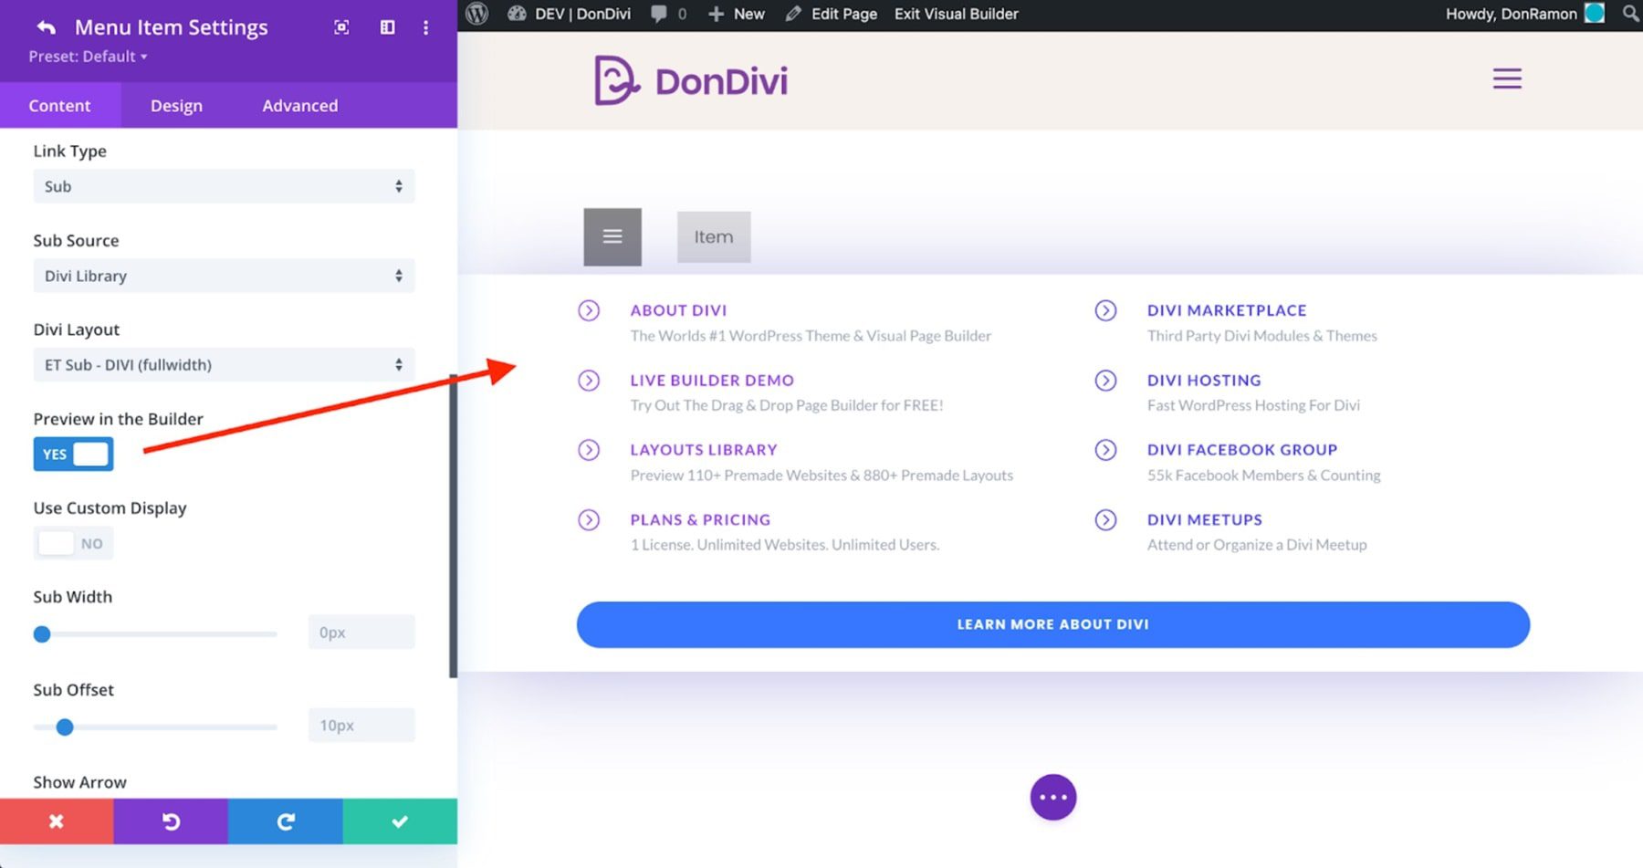This screenshot has height=868, width=1643.
Task: Click the arrow icon beside LIVE BUILDER DEMO
Action: click(589, 381)
